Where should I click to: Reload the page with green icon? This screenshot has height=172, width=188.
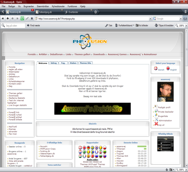coord(22,18)
